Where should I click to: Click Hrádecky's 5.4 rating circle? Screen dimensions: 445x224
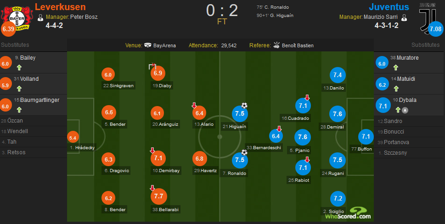click(73, 138)
